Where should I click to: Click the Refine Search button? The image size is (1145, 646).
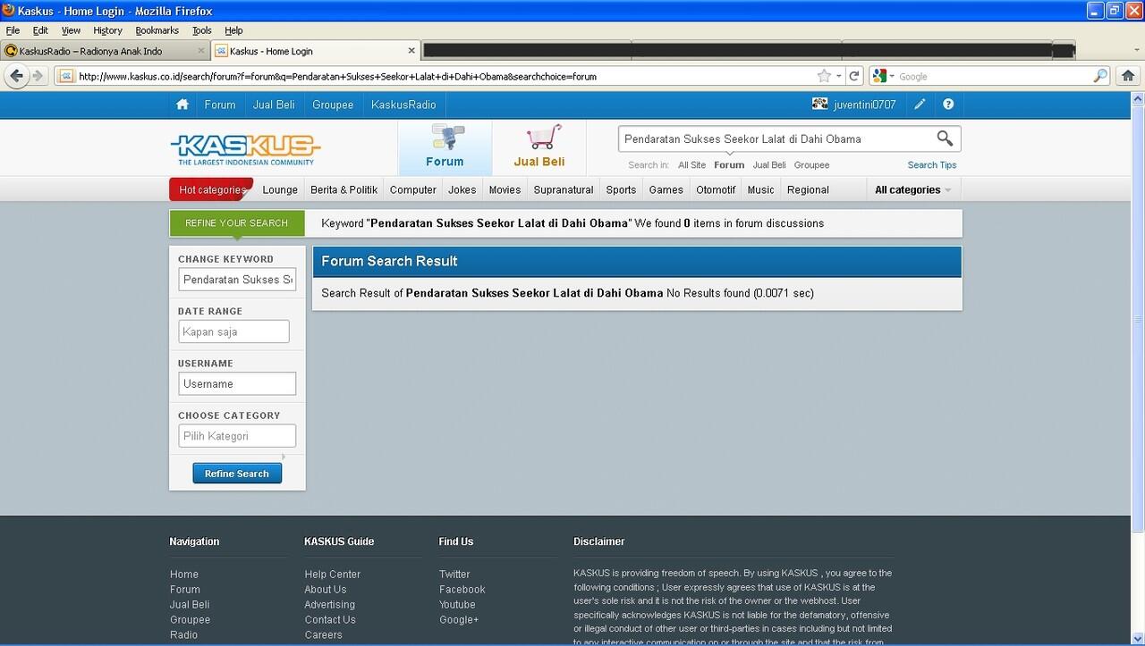pyautogui.click(x=237, y=474)
